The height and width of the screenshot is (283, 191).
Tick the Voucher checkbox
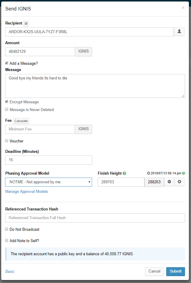click(7, 141)
